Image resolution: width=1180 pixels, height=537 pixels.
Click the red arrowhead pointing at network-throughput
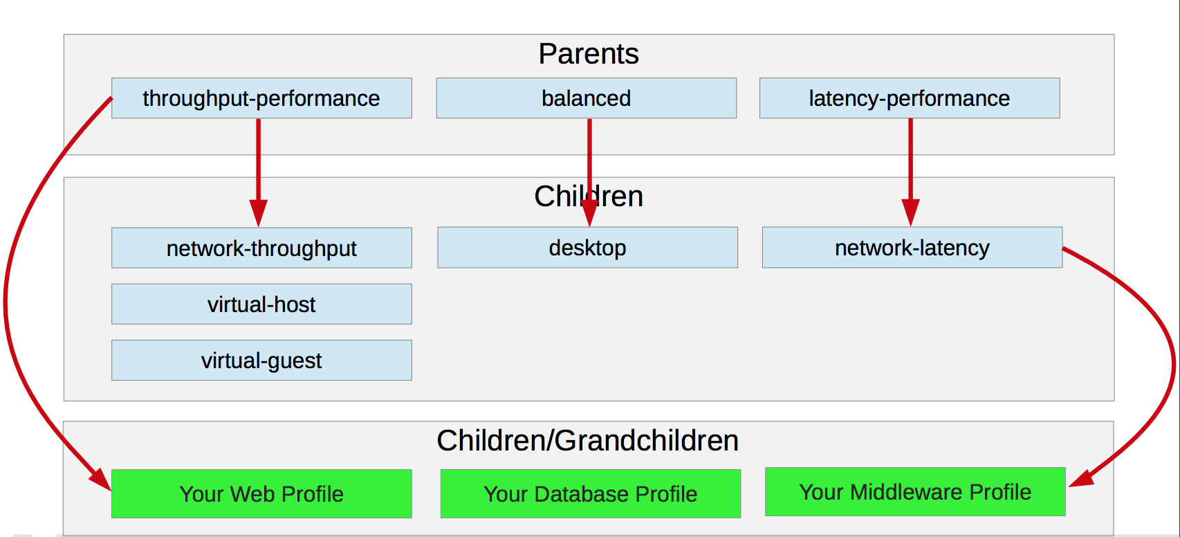(258, 213)
